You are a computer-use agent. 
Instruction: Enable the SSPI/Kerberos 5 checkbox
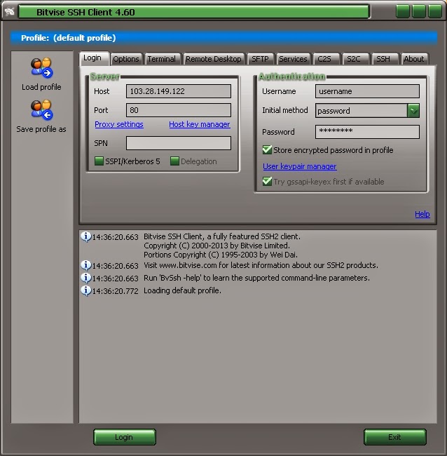[x=99, y=161]
